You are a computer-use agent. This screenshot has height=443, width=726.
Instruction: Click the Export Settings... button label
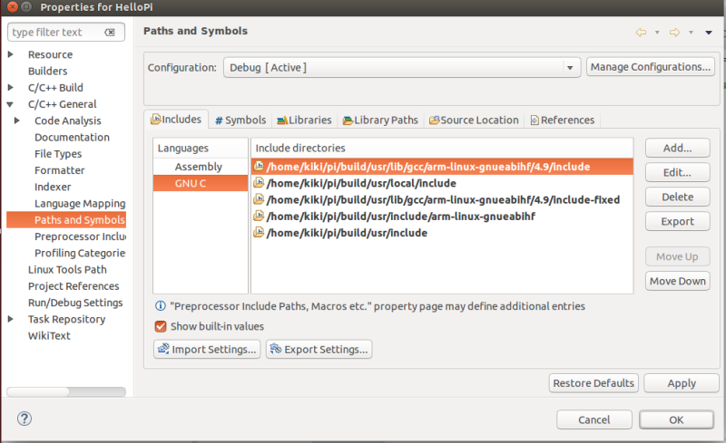coord(326,350)
